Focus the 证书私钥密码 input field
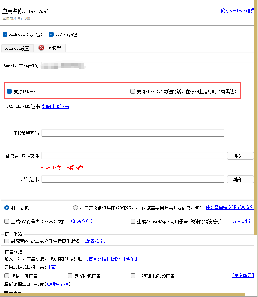 [133, 133]
